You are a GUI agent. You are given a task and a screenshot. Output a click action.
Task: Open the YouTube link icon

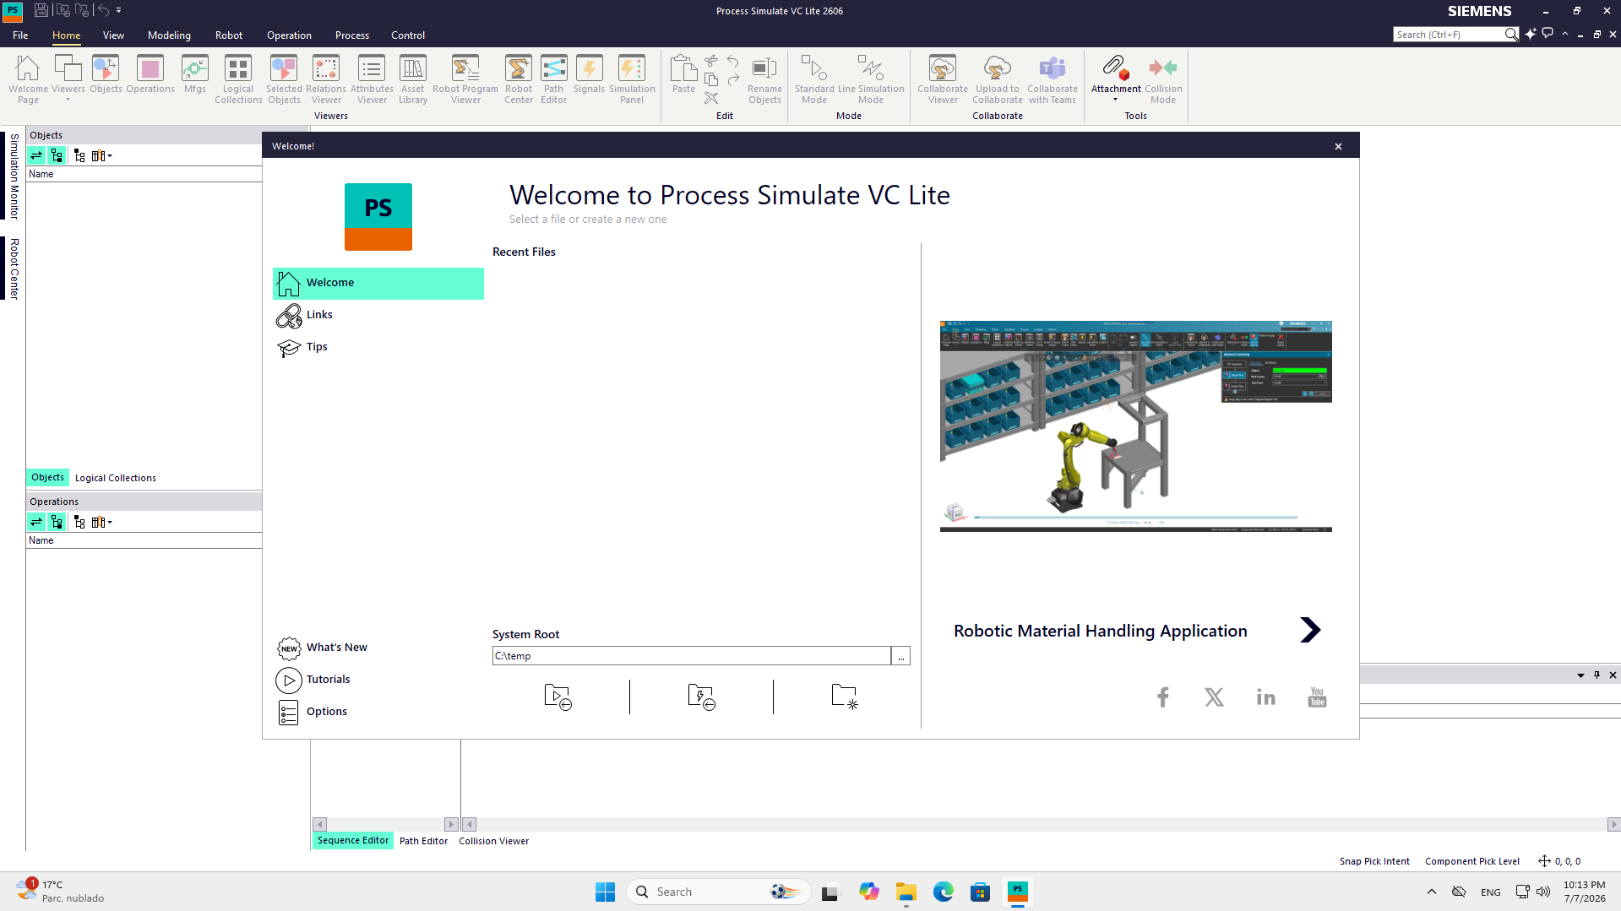point(1317,697)
